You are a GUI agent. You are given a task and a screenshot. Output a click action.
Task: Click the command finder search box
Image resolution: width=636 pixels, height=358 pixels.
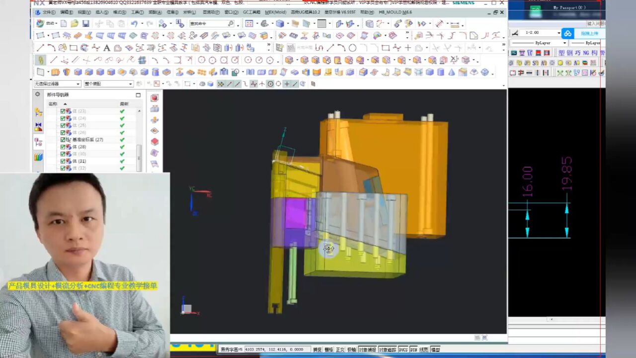click(211, 23)
